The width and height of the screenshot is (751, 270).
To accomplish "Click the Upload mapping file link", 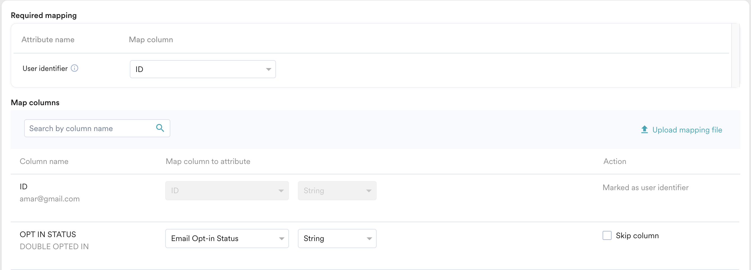I will [x=687, y=130].
